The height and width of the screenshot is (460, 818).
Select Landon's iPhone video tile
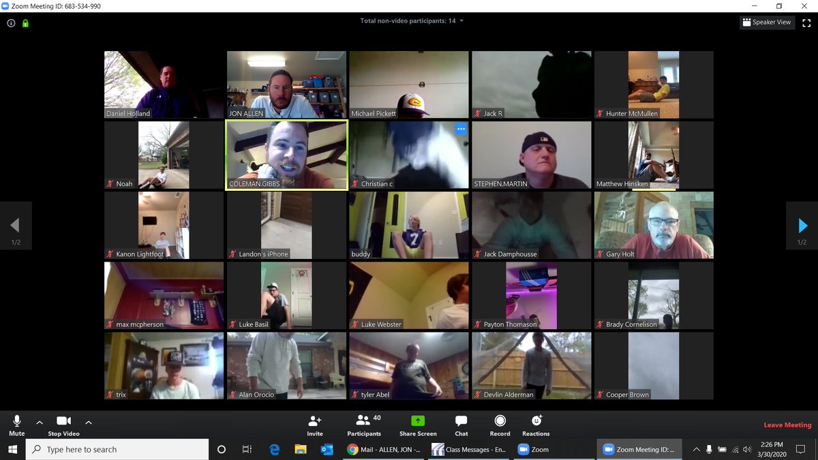[x=286, y=225]
